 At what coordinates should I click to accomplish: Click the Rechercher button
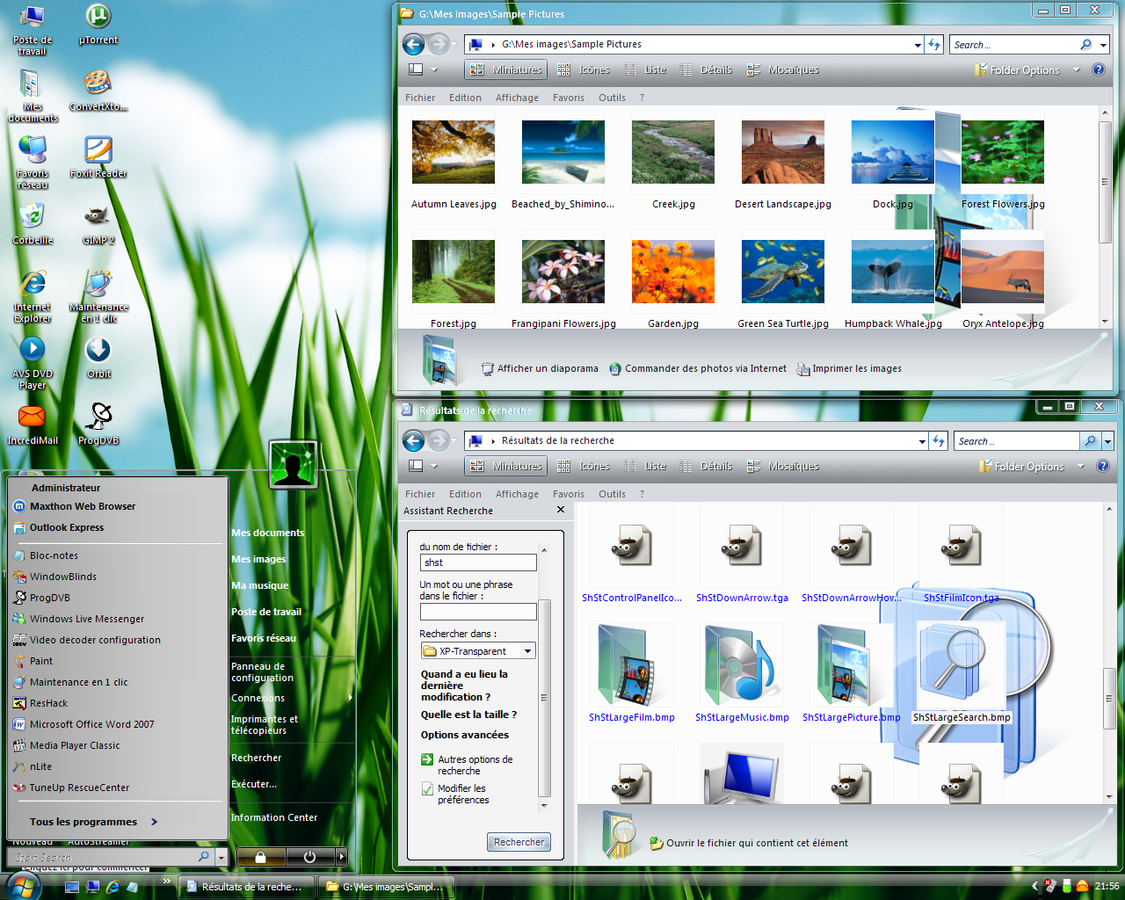pos(519,842)
